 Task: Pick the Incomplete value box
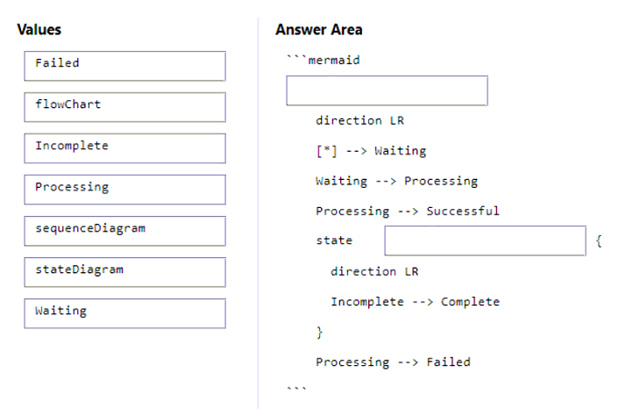click(124, 148)
